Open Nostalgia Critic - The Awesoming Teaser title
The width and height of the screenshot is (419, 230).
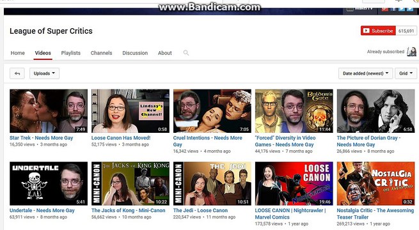pyautogui.click(x=375, y=214)
